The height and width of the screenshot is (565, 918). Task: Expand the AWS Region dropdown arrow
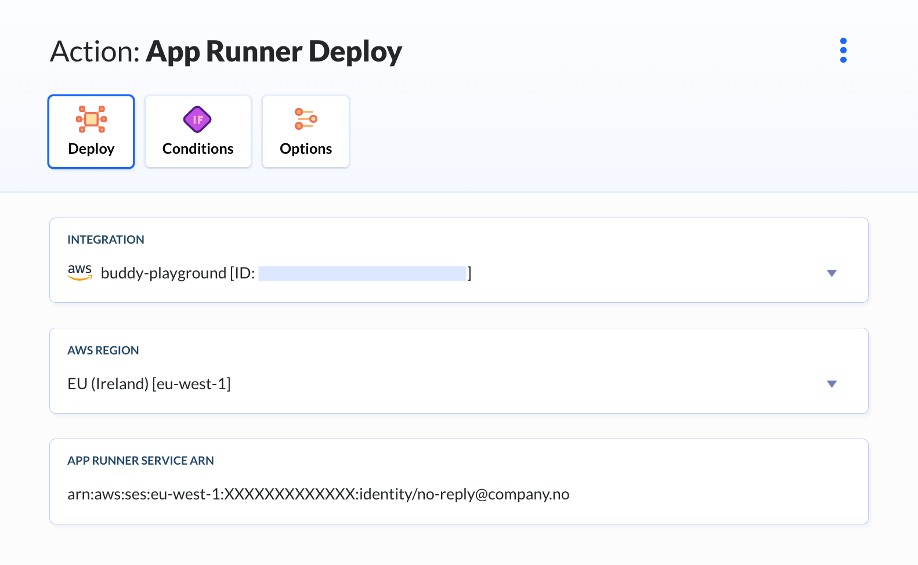[832, 384]
